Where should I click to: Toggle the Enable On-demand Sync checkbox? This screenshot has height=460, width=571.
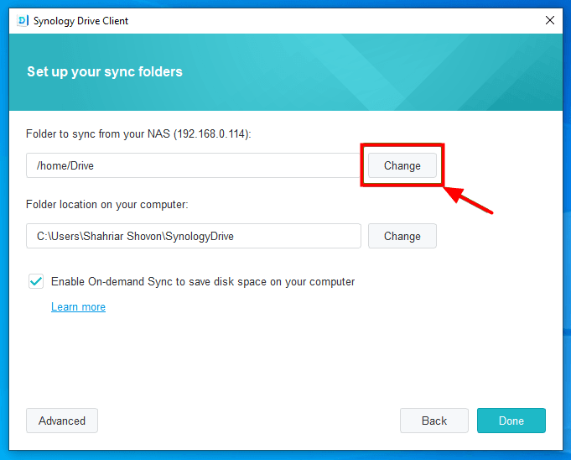pyautogui.click(x=36, y=282)
